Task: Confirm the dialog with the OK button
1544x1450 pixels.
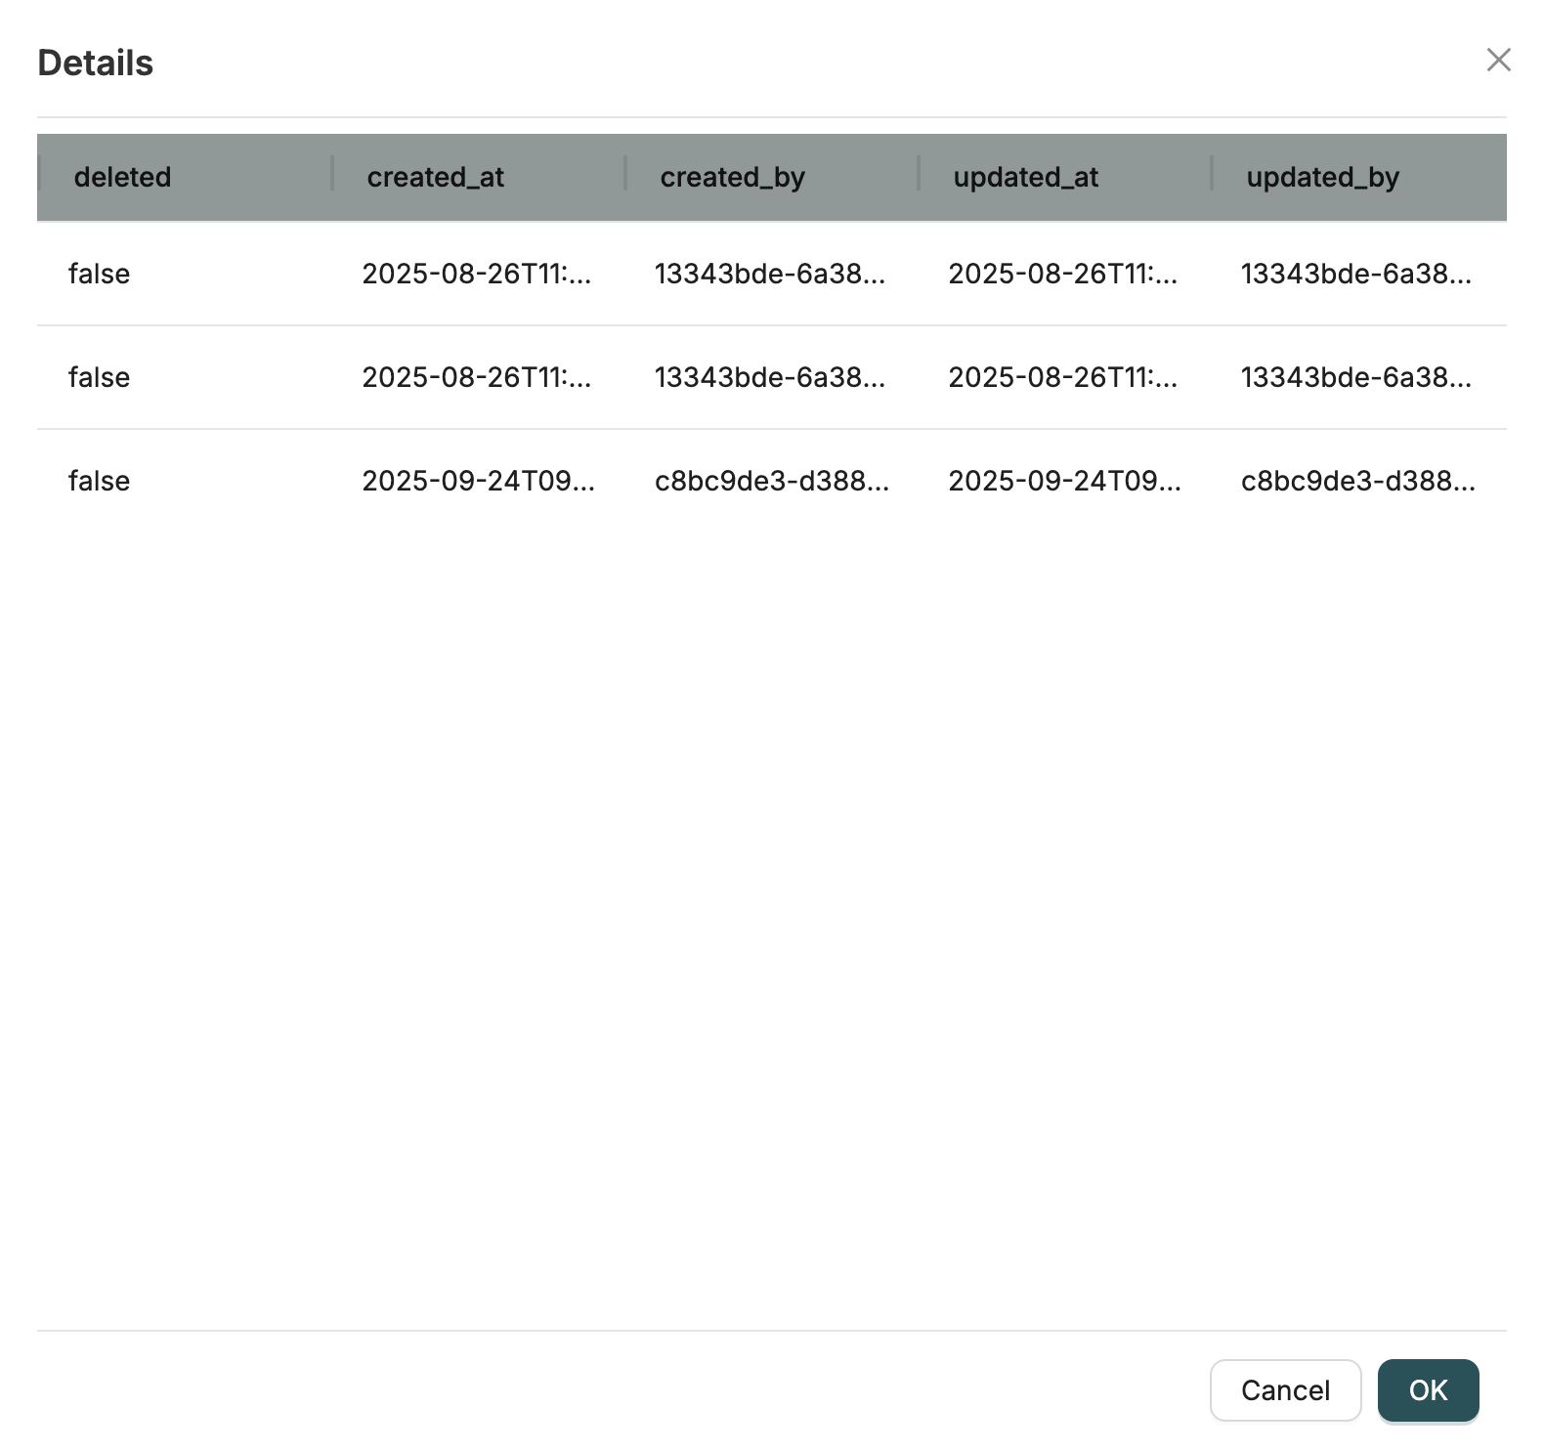Action: click(1428, 1389)
